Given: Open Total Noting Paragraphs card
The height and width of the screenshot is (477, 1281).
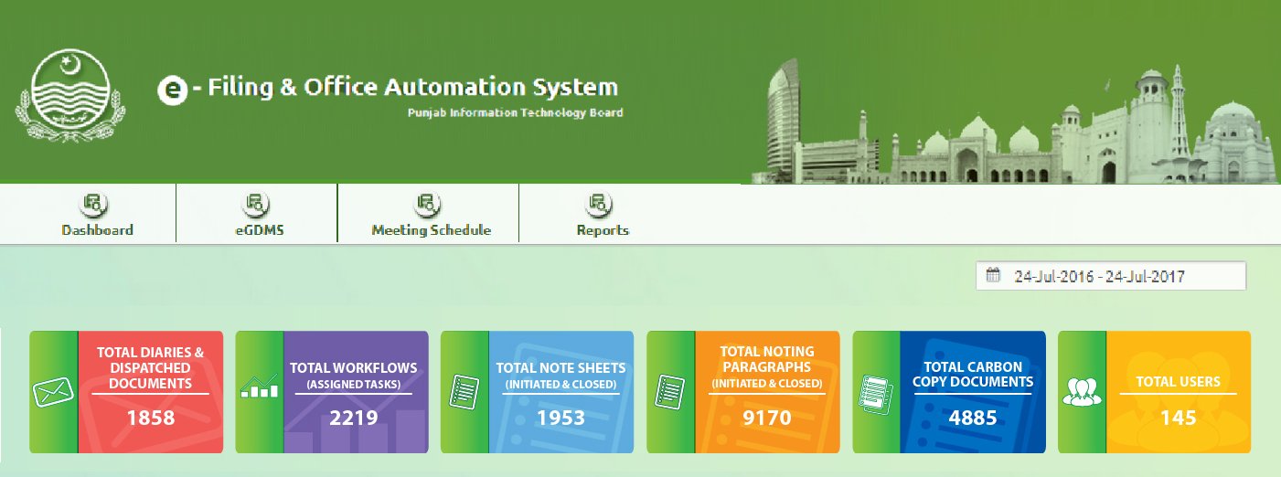Looking at the screenshot, I should coord(743,392).
